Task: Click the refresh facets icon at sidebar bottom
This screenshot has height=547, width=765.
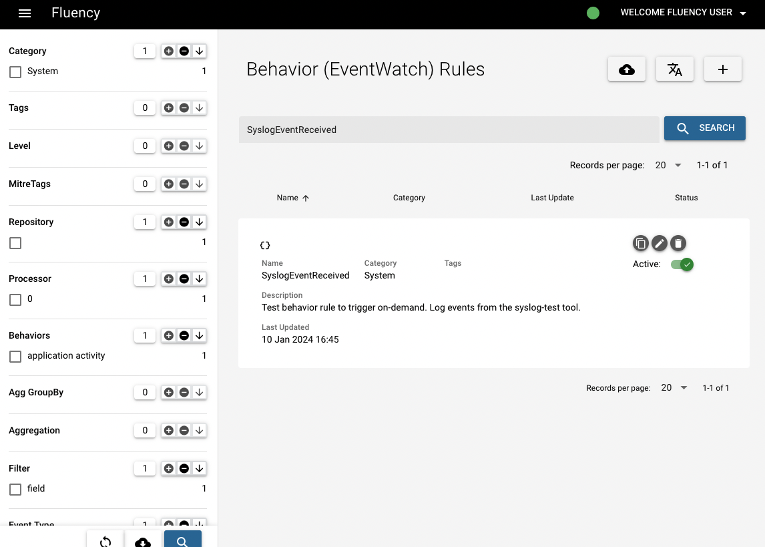Action: pyautogui.click(x=105, y=540)
